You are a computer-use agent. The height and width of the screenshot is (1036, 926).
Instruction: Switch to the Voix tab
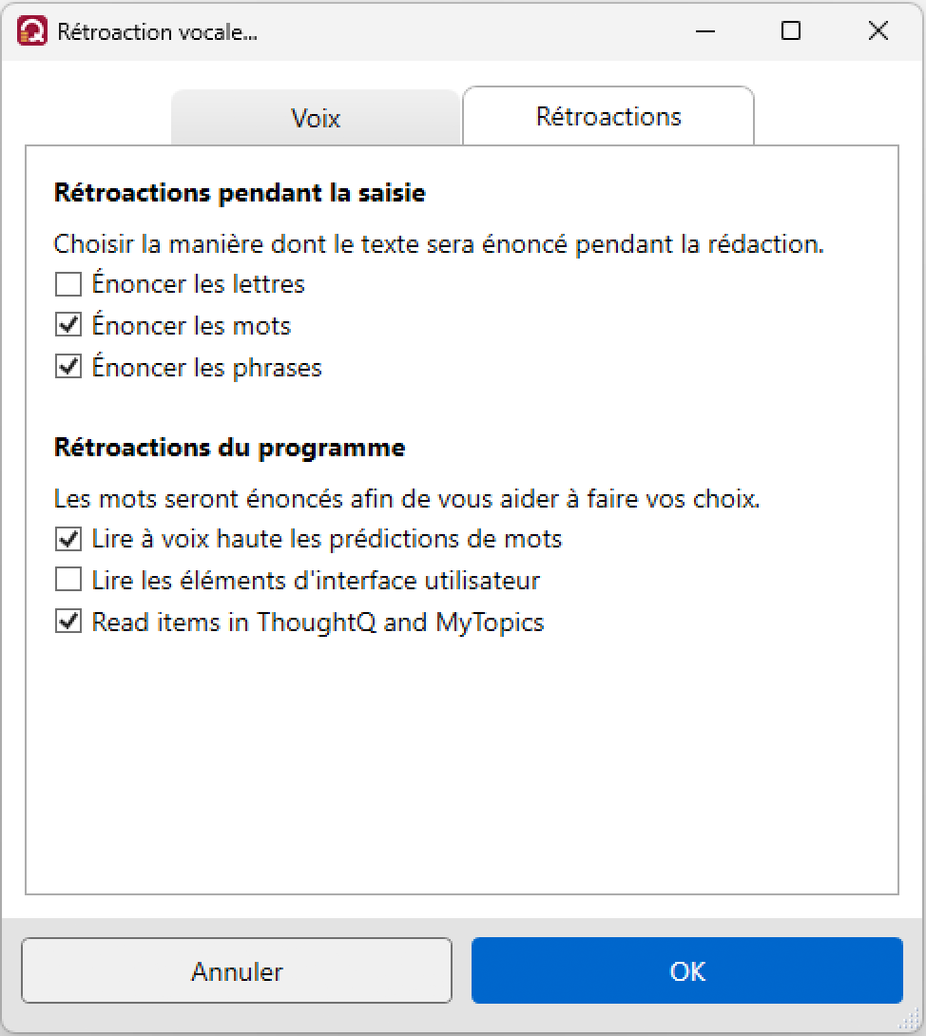[x=316, y=118]
